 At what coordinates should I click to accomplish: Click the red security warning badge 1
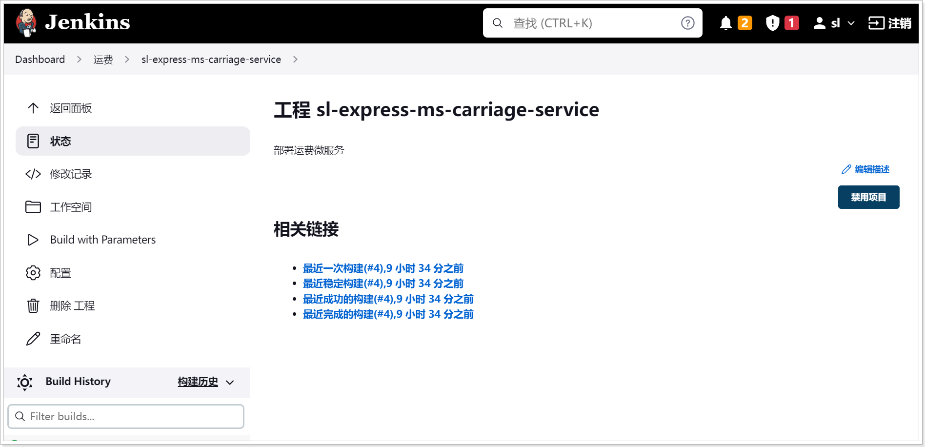792,23
